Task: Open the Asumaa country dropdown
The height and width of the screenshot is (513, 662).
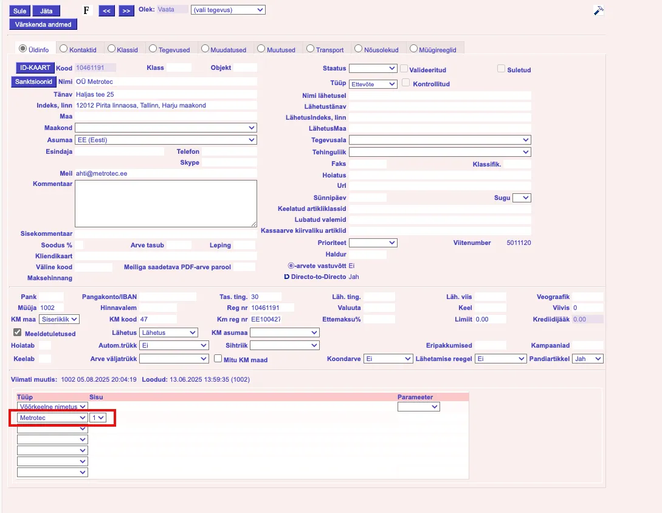Action: (x=165, y=140)
